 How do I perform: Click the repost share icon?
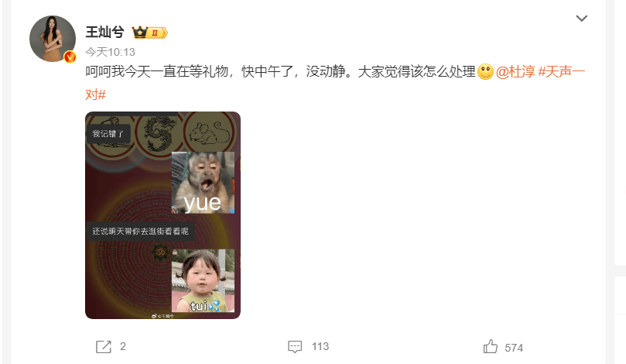click(x=104, y=346)
